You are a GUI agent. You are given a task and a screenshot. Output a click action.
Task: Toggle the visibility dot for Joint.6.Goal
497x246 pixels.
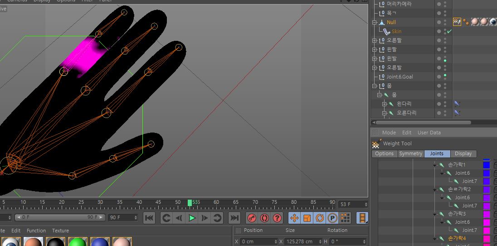(x=445, y=76)
